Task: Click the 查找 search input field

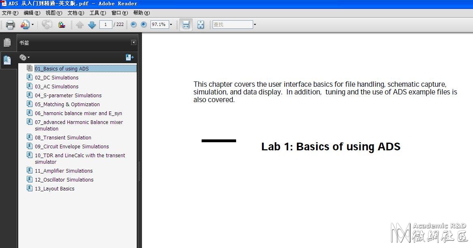Action: point(232,24)
